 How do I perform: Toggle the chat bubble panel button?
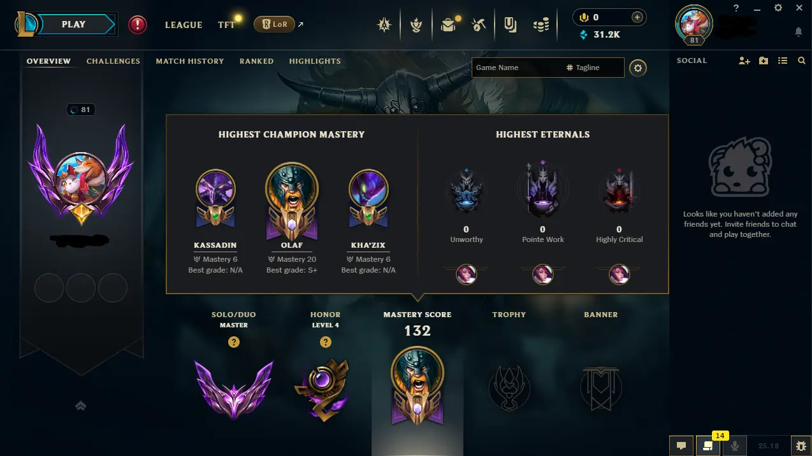[681, 446]
